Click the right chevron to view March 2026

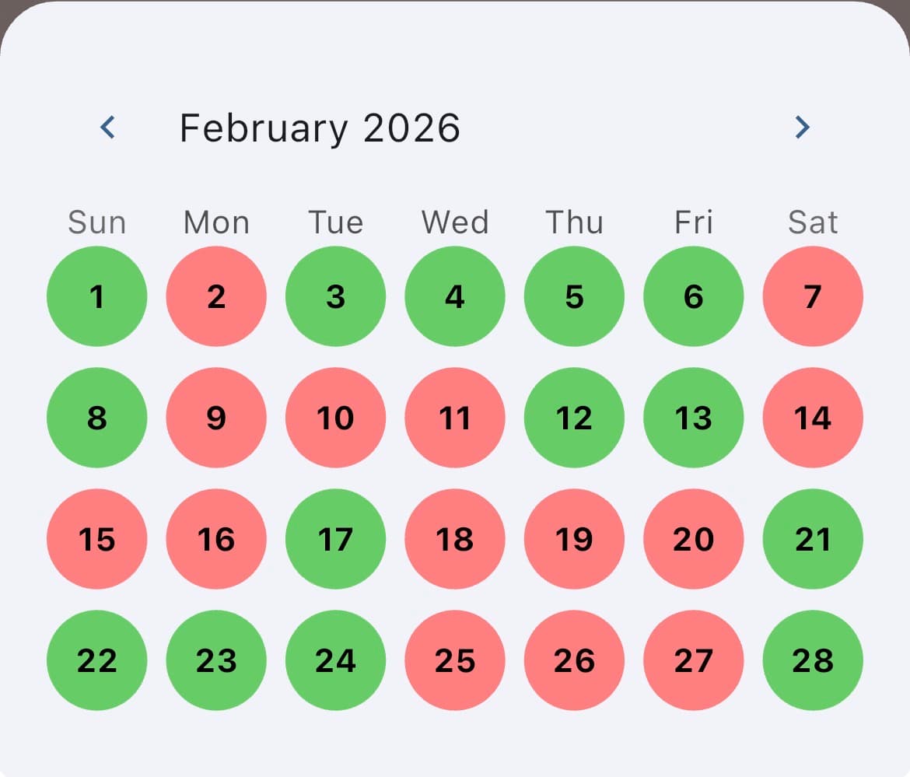[802, 128]
